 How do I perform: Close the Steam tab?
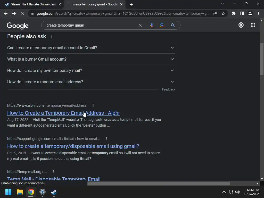click(x=60, y=5)
